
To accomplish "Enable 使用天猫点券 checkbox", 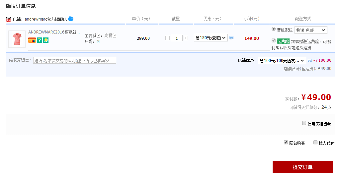I will tap(304, 123).
